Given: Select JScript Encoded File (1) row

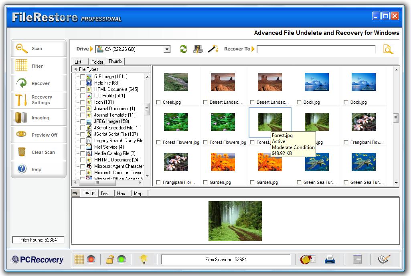Looking at the screenshot, I should coord(117,128).
